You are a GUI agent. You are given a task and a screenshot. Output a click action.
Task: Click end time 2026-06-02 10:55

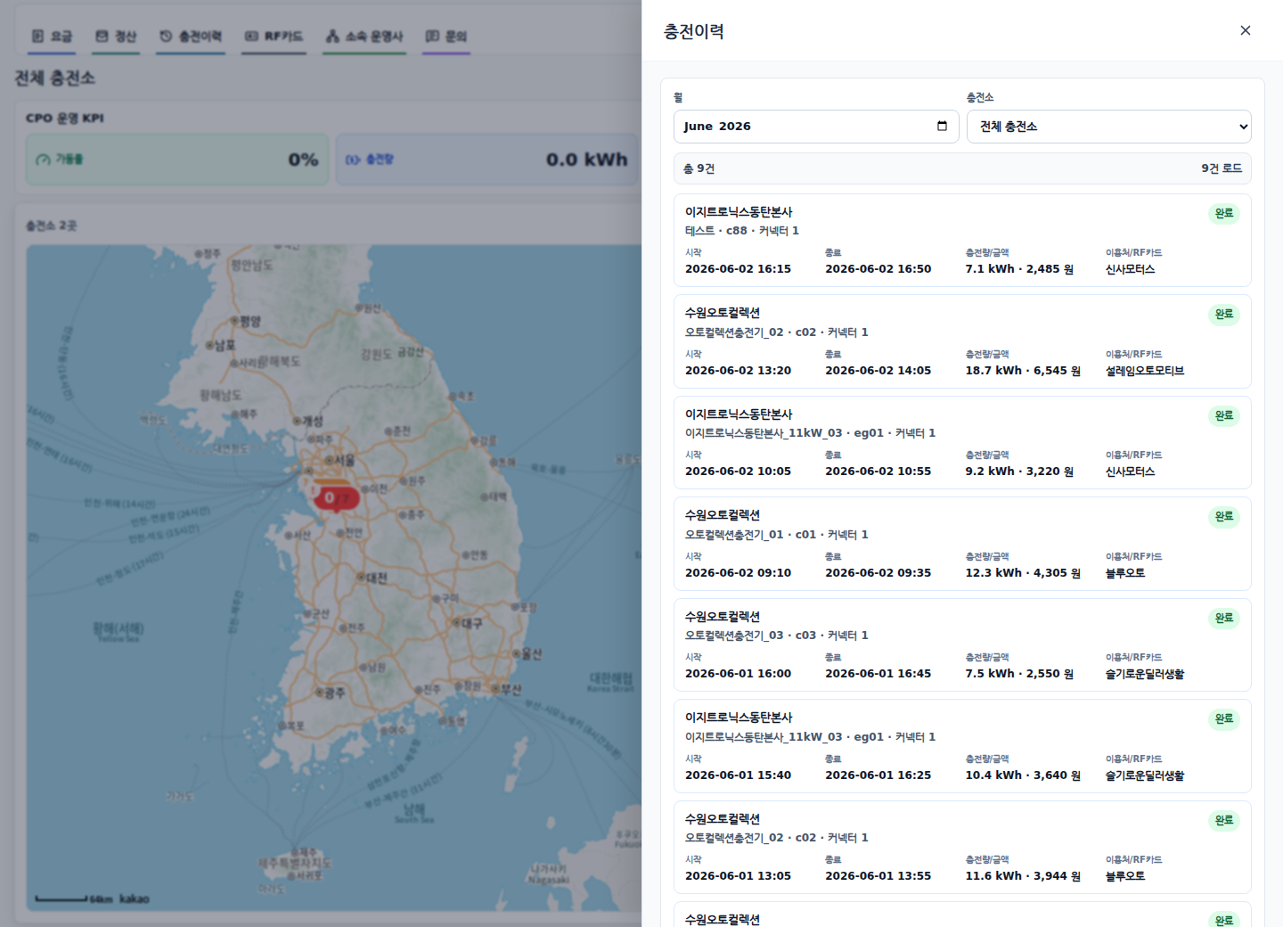878,472
